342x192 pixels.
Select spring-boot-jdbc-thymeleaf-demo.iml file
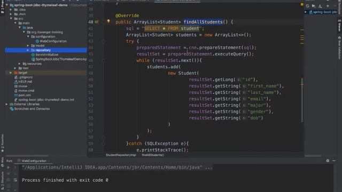point(46,100)
